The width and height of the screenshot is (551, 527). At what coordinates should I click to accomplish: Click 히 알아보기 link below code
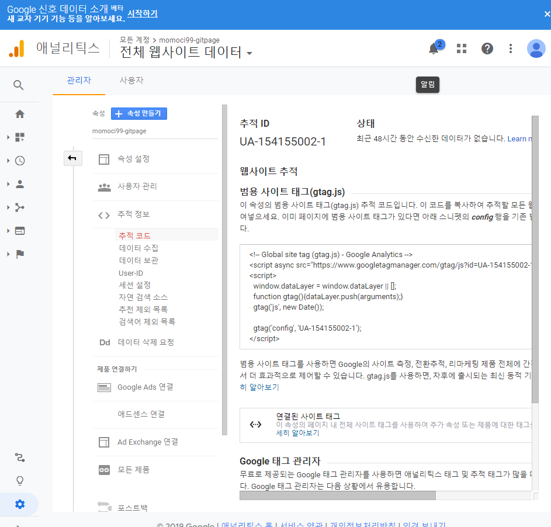coord(259,387)
